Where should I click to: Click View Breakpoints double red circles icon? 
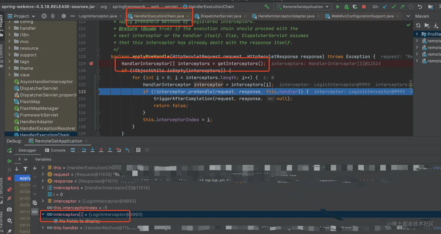[9, 189]
